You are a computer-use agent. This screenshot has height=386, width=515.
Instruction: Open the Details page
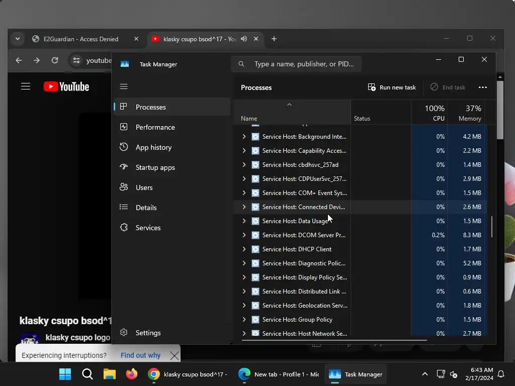(172, 208)
